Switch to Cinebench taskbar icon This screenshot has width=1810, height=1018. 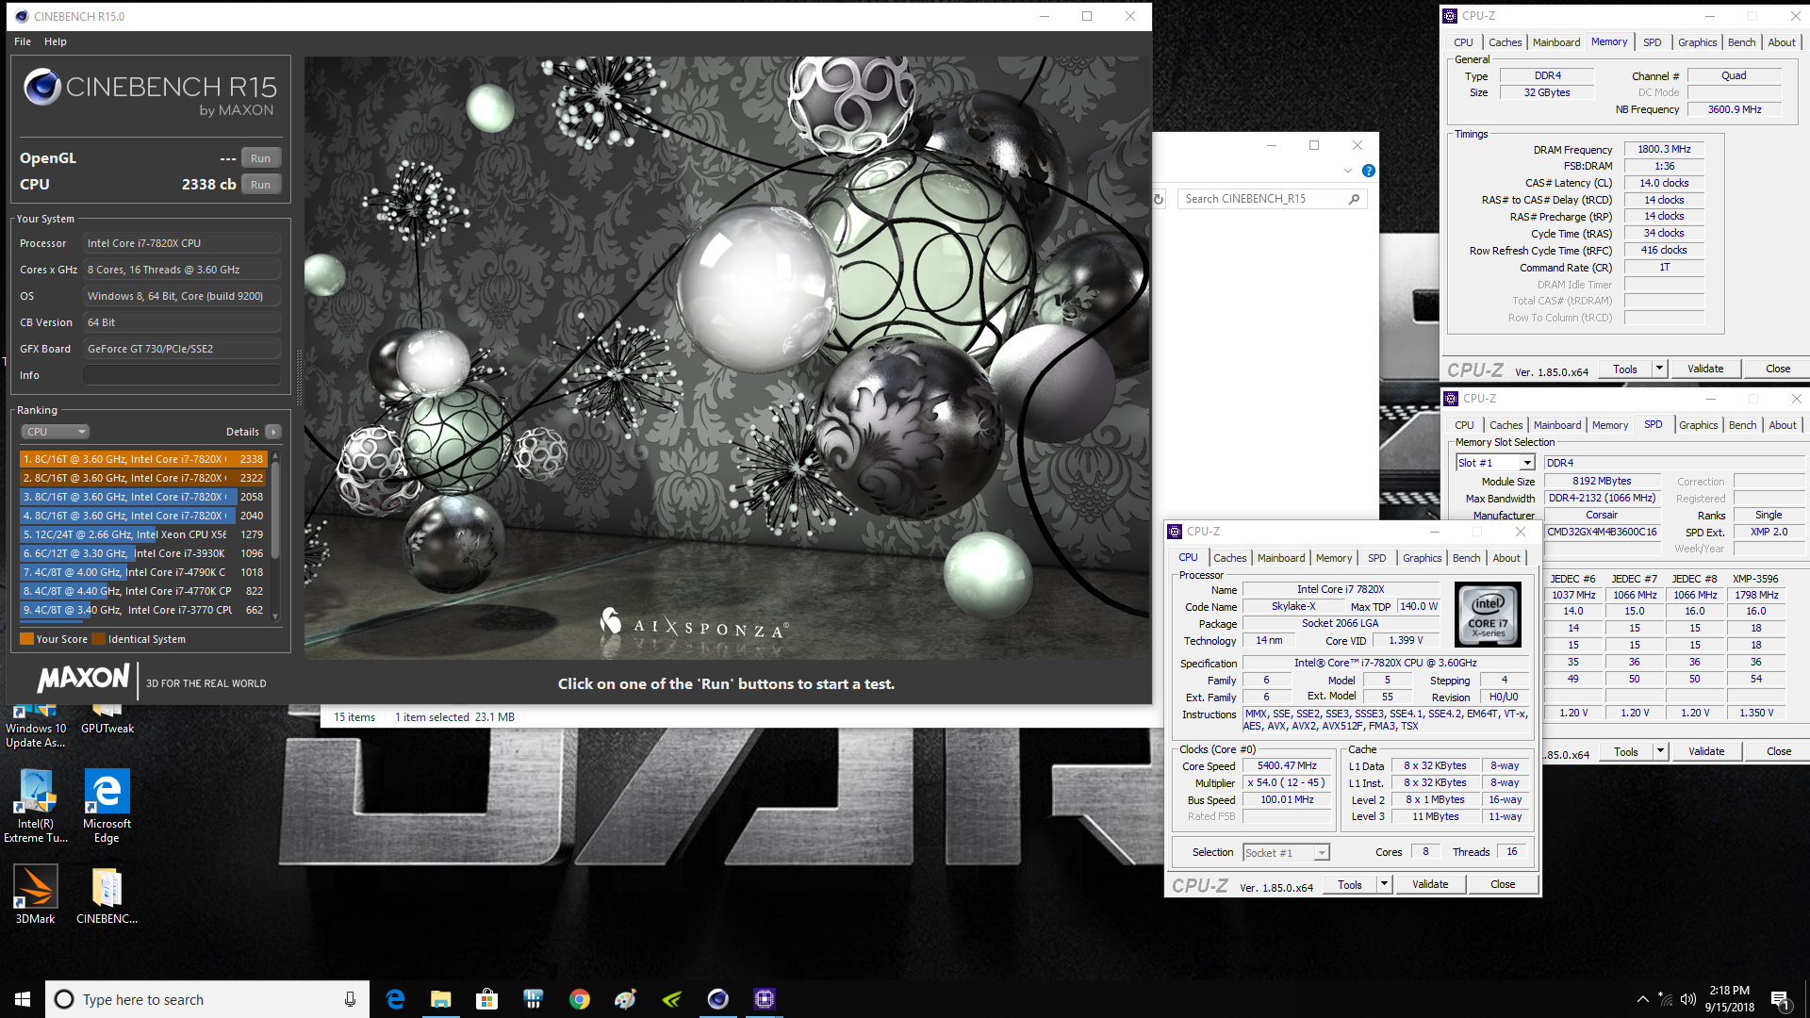(x=717, y=999)
